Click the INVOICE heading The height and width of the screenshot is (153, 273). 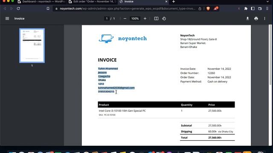coord(107,60)
